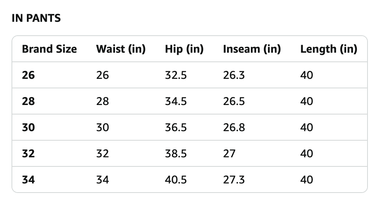Viewport: 379px width, 210px height.
Task: Select inseam value 26.8
Action: (x=234, y=127)
